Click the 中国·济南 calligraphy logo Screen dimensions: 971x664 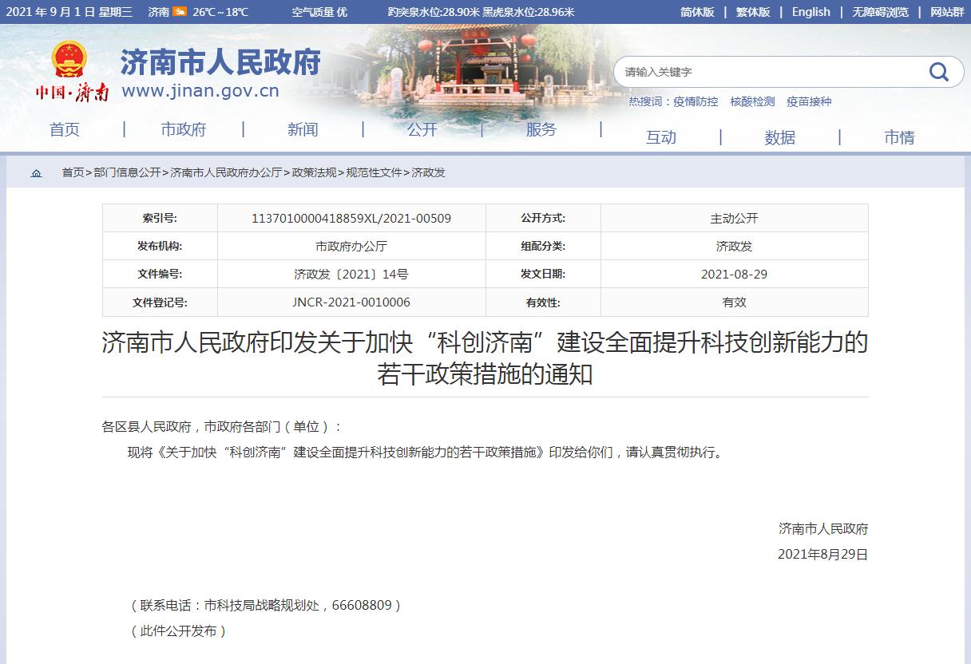71,93
